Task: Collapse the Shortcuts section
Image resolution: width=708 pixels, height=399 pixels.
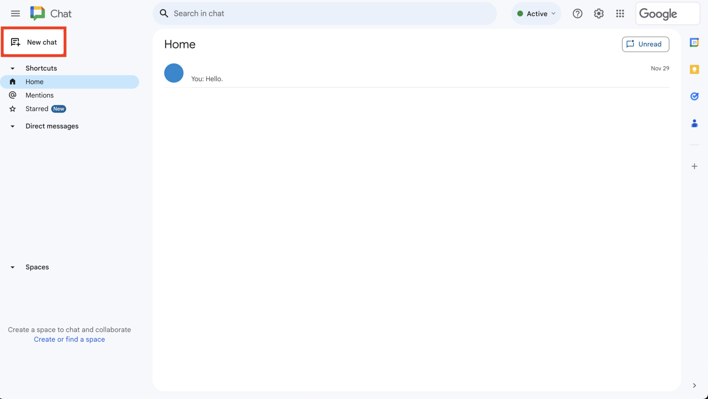Action: pyautogui.click(x=13, y=68)
